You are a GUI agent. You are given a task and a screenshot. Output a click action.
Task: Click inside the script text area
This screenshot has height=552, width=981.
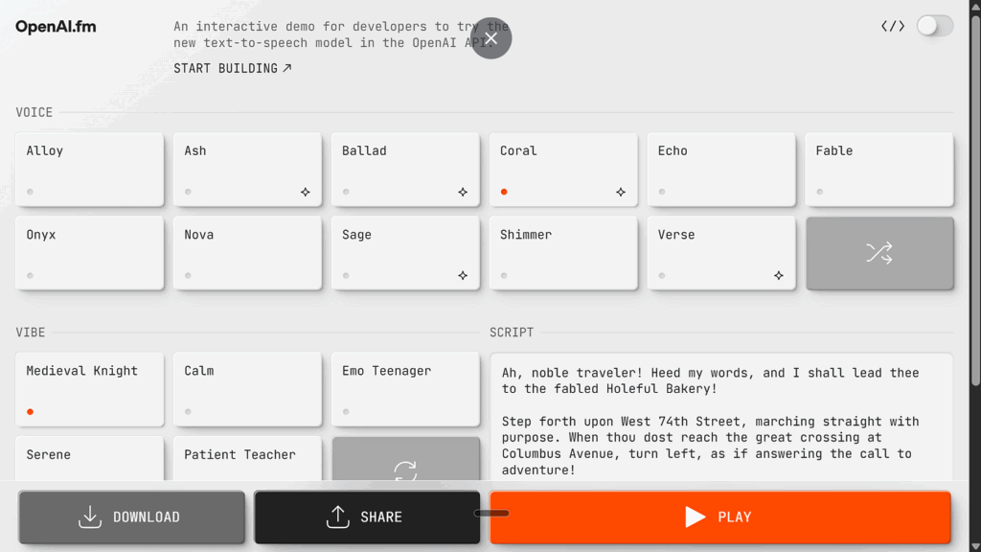pyautogui.click(x=720, y=422)
